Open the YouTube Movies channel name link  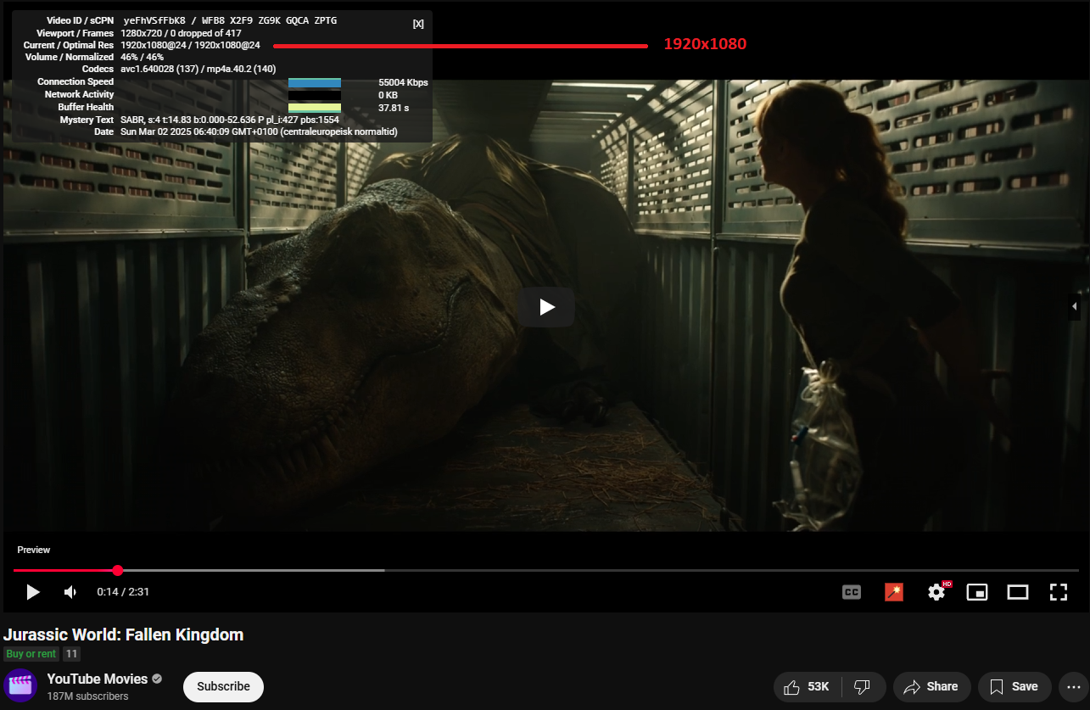[x=98, y=679]
